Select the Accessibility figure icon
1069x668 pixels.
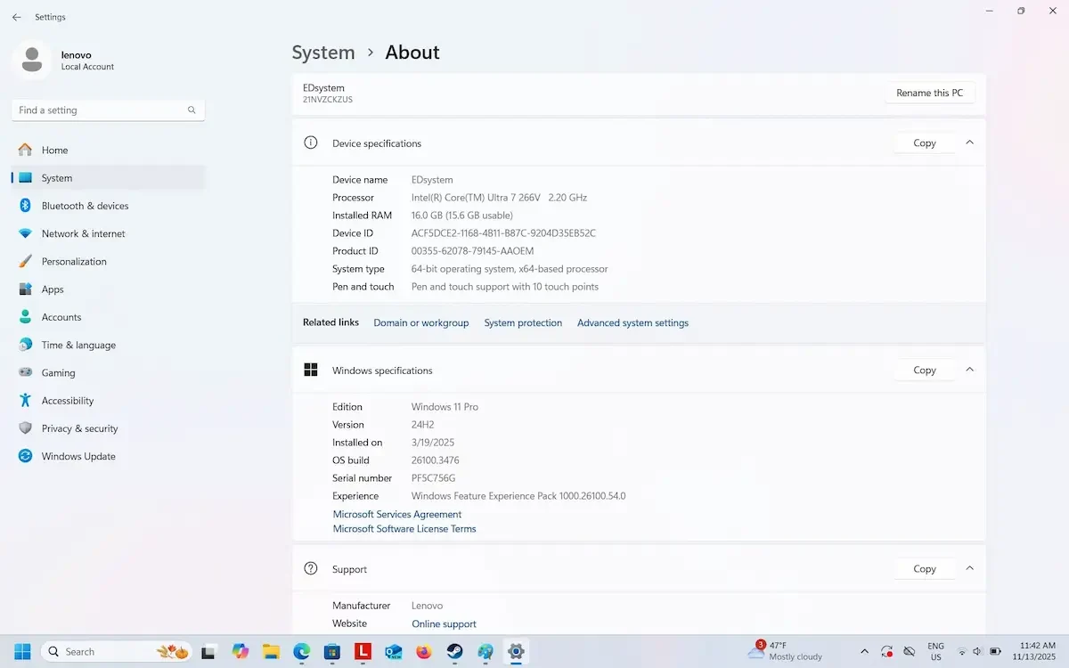pyautogui.click(x=25, y=401)
